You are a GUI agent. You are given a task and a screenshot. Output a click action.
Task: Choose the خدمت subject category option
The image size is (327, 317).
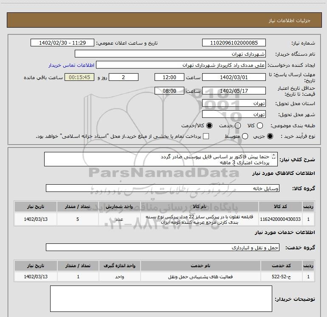pos(238,126)
